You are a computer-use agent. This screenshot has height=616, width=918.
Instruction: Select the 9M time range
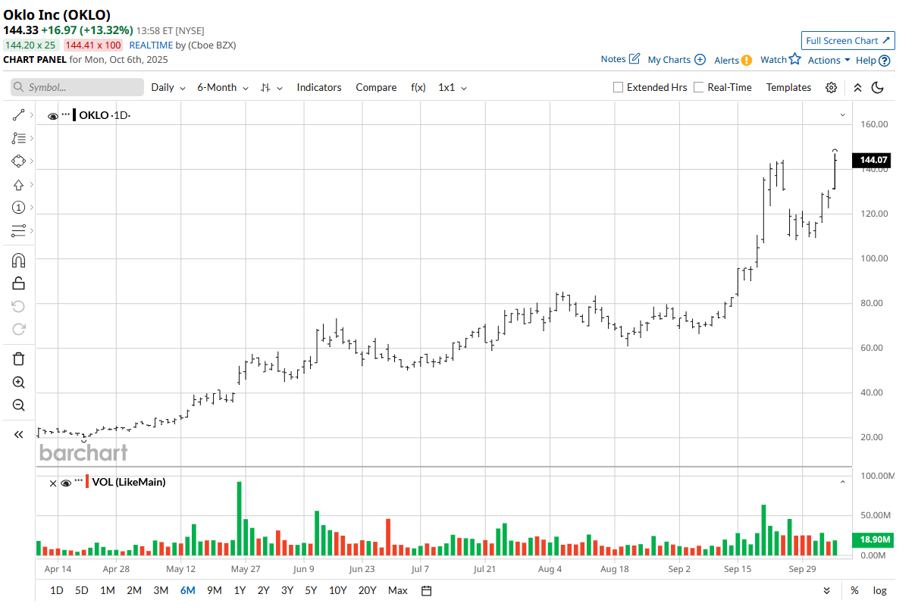point(215,591)
